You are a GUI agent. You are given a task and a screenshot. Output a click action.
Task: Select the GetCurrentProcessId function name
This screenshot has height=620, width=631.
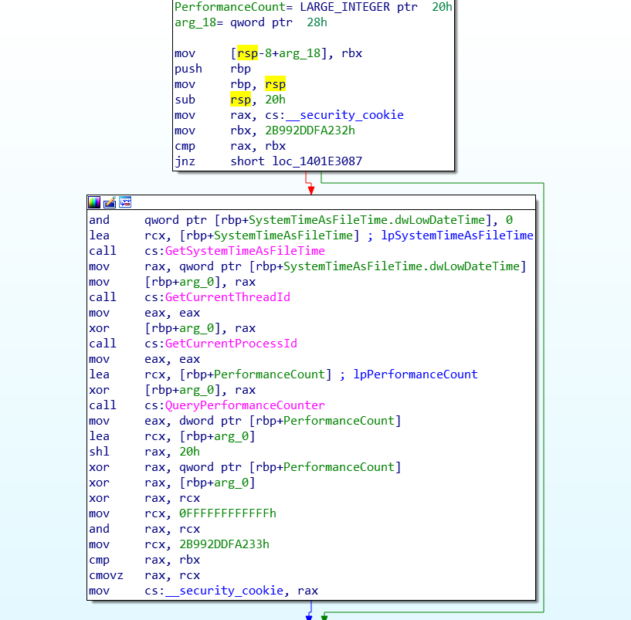tap(231, 344)
